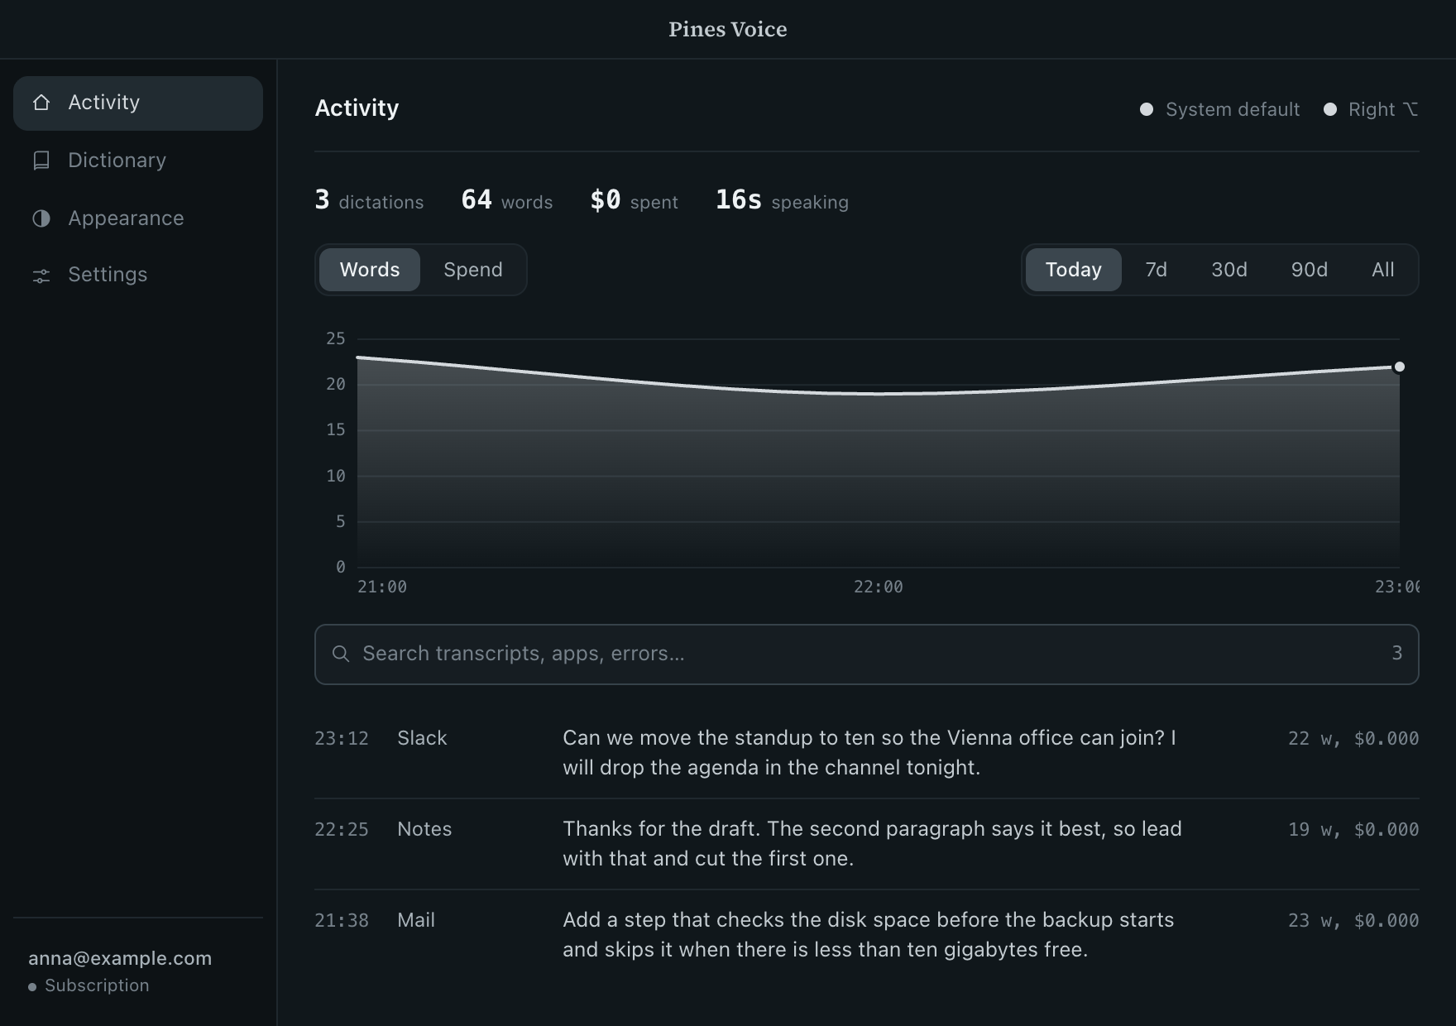Click the anna@example.com account name
Viewport: 1456px width, 1026px height.
(x=120, y=958)
